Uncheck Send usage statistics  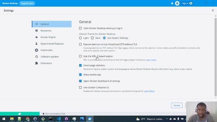tap(80, 65)
